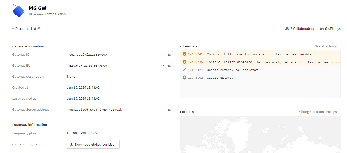The width and height of the screenshot is (347, 153).
Task: Click the help icon beside Disconnected
Action: (x=39, y=29)
